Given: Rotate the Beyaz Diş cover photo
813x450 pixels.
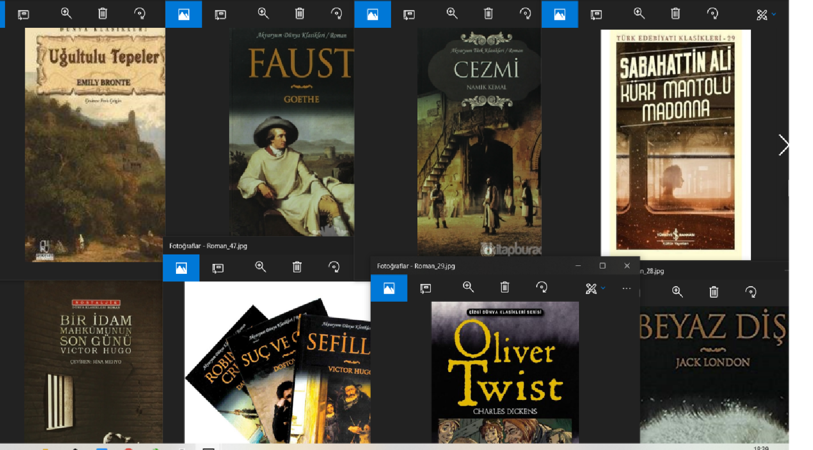Looking at the screenshot, I should pos(751,292).
